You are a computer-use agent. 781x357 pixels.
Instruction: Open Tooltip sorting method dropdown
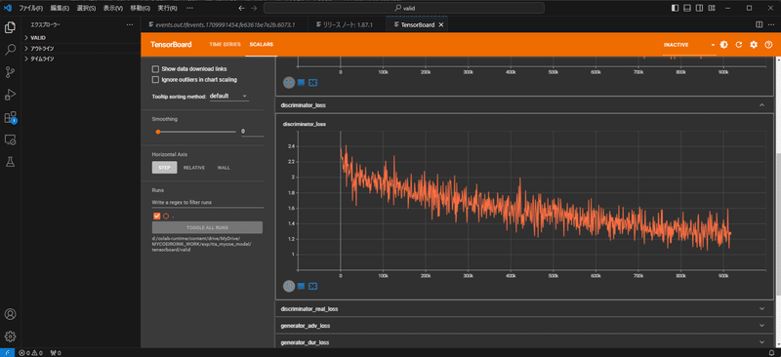click(x=229, y=96)
